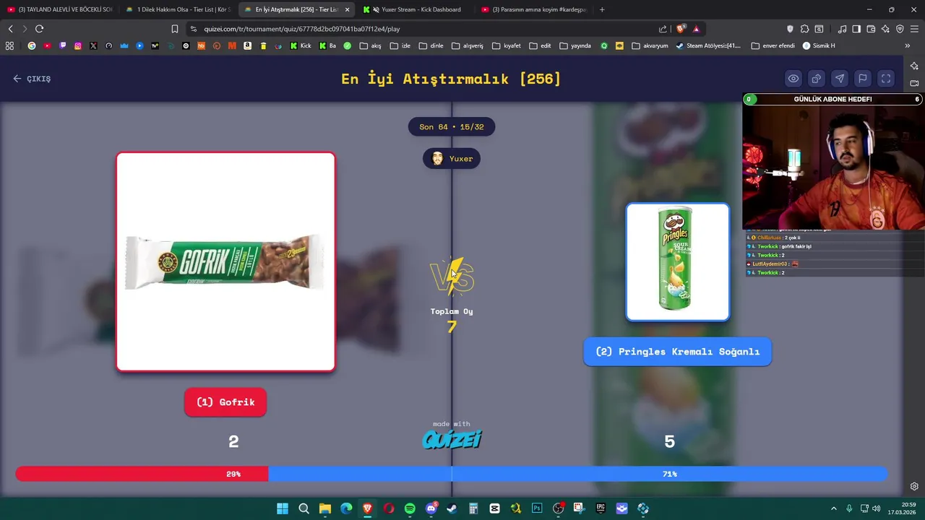
Task: Switch to Parasının amına koyim tab
Action: coord(533,9)
